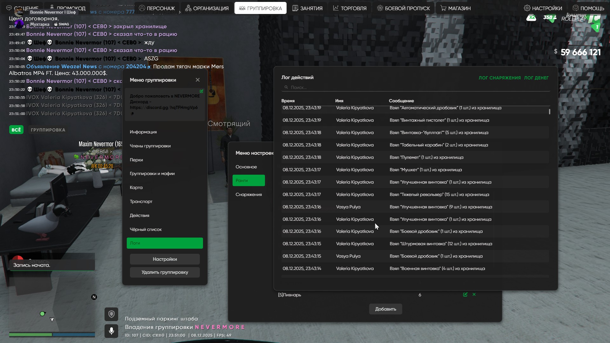Switch chat filter to ВСЁ

[16, 130]
